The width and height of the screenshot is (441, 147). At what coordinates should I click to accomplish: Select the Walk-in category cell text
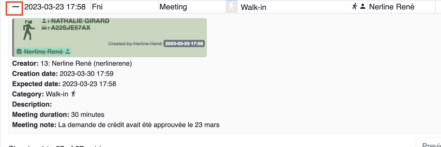[253, 7]
